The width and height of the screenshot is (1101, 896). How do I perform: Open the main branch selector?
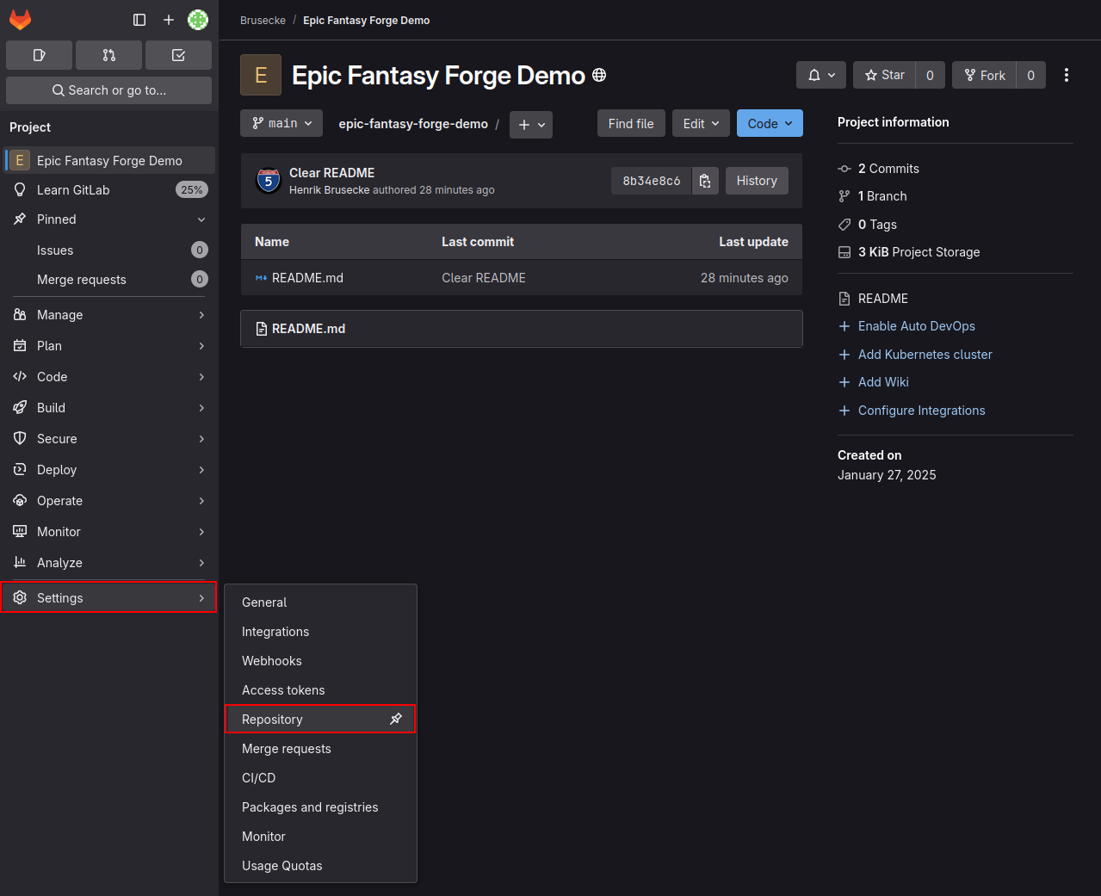click(281, 123)
